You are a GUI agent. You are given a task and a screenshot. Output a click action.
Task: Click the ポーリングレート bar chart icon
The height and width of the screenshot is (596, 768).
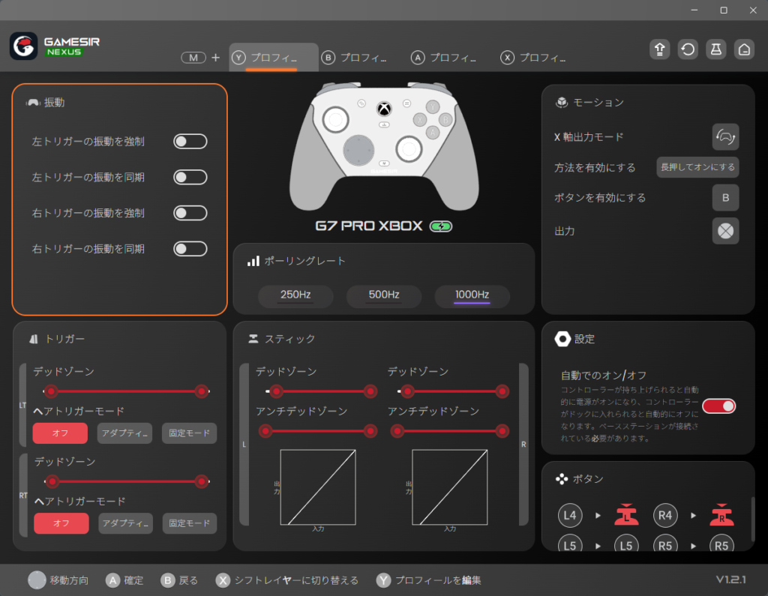click(253, 261)
